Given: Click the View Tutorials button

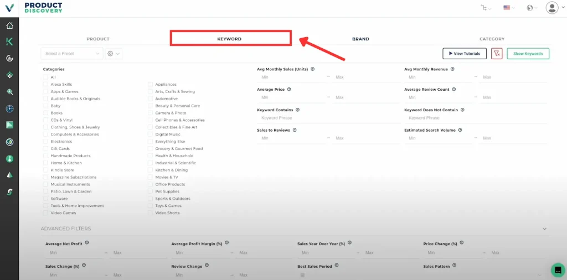Looking at the screenshot, I should pos(465,54).
